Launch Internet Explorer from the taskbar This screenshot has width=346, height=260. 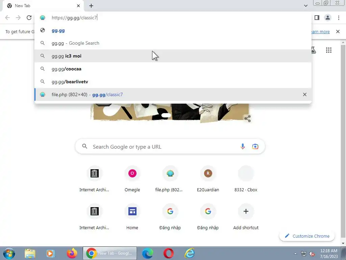[x=190, y=253]
